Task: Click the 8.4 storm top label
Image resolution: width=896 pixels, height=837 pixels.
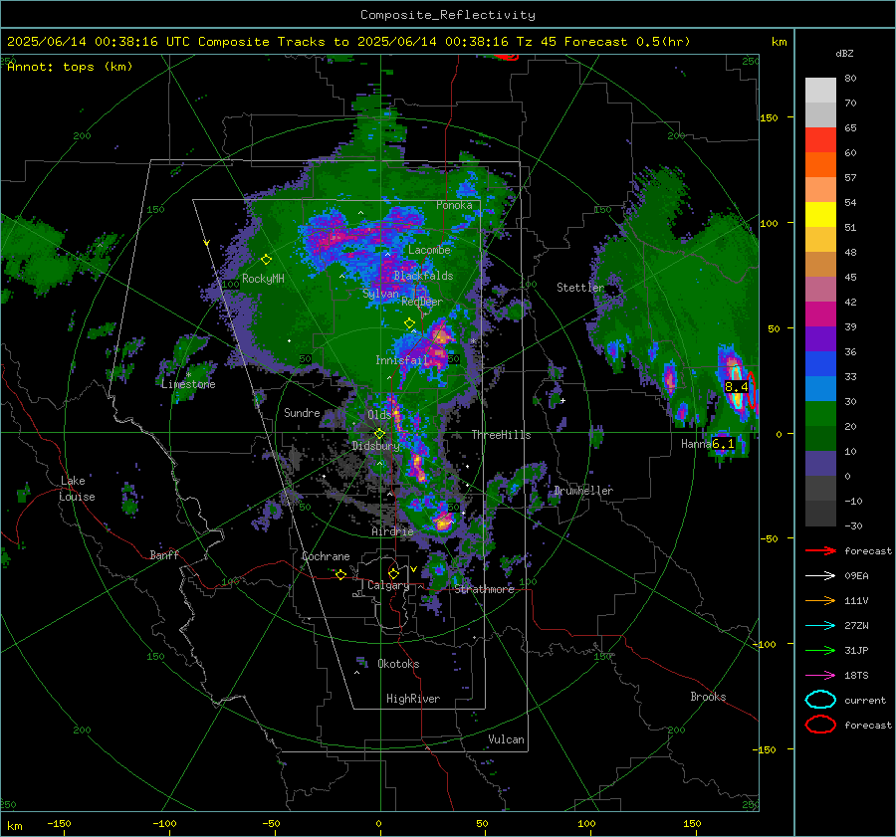Action: [x=736, y=387]
